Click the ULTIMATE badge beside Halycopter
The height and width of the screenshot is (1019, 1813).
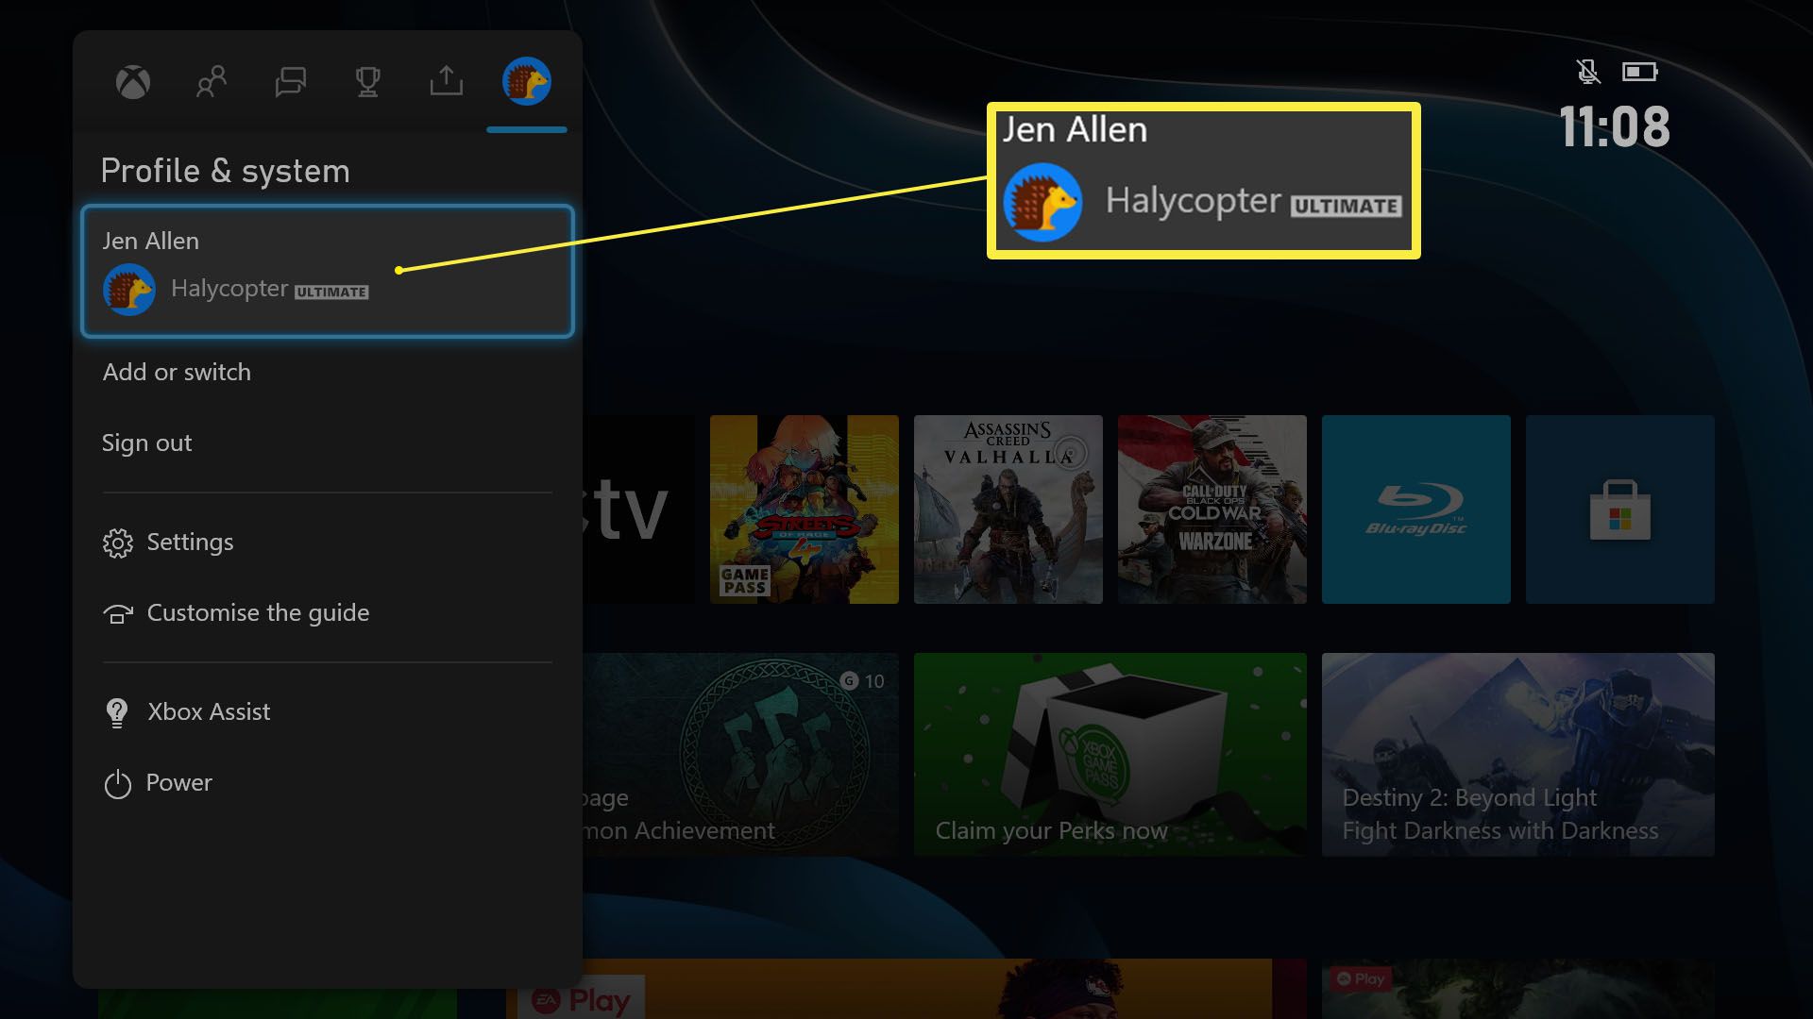[331, 292]
